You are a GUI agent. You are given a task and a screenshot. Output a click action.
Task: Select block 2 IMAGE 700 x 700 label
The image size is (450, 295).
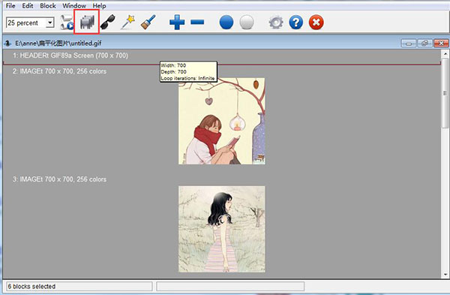click(59, 71)
